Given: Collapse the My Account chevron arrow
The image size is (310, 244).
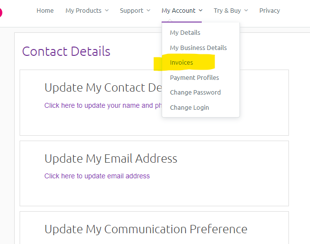Looking at the screenshot, I should [201, 11].
